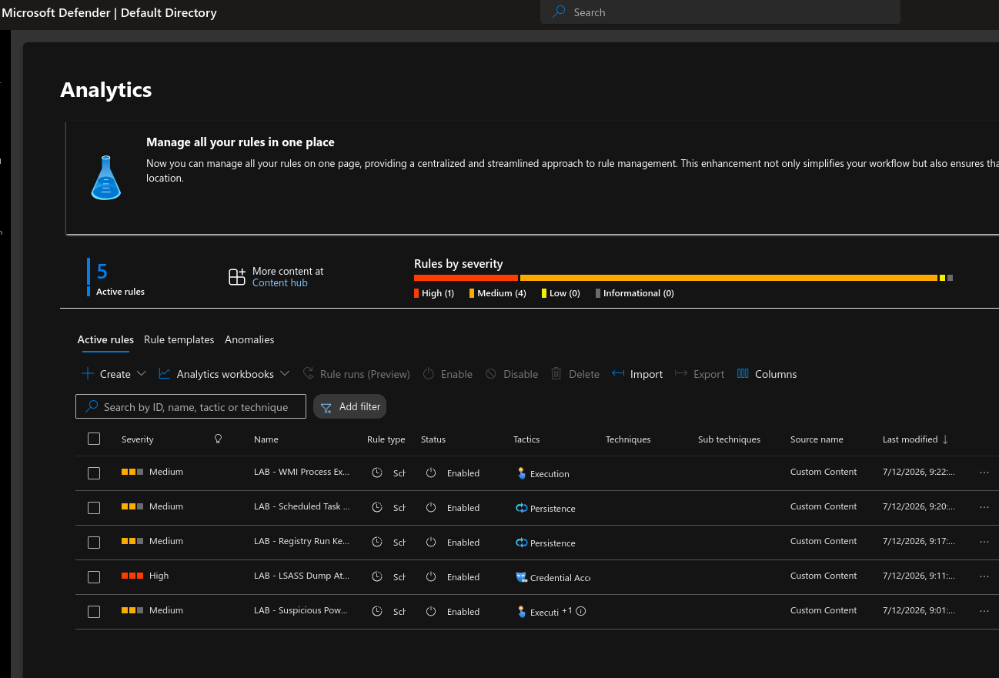The width and height of the screenshot is (999, 678).
Task: Click the lightbulb column header icon
Action: (218, 439)
